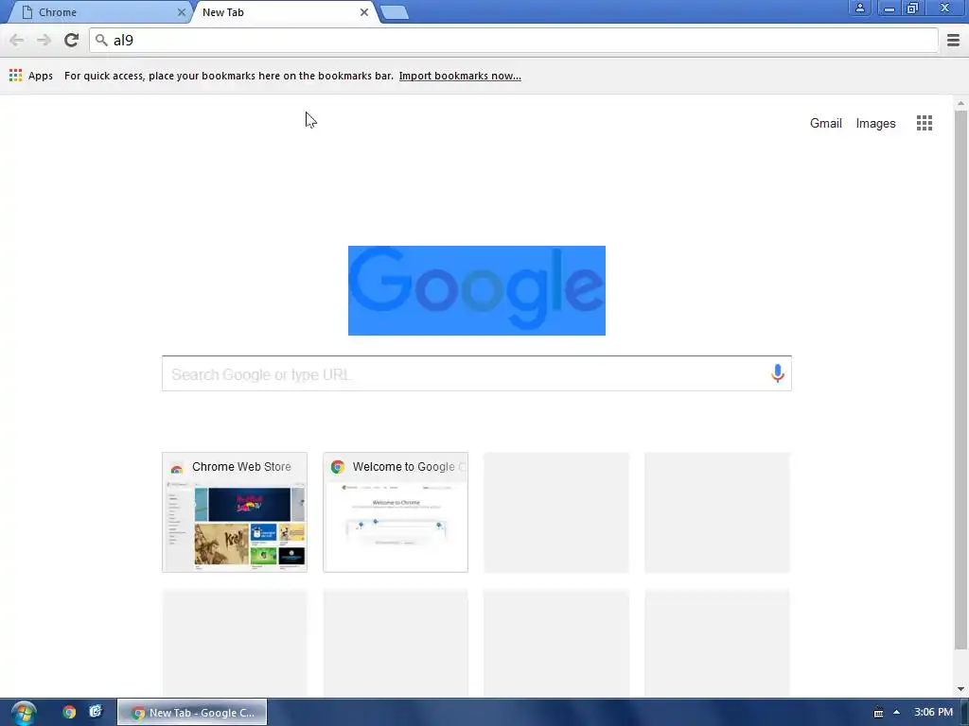969x726 pixels.
Task: Open the Images link
Action: [875, 124]
